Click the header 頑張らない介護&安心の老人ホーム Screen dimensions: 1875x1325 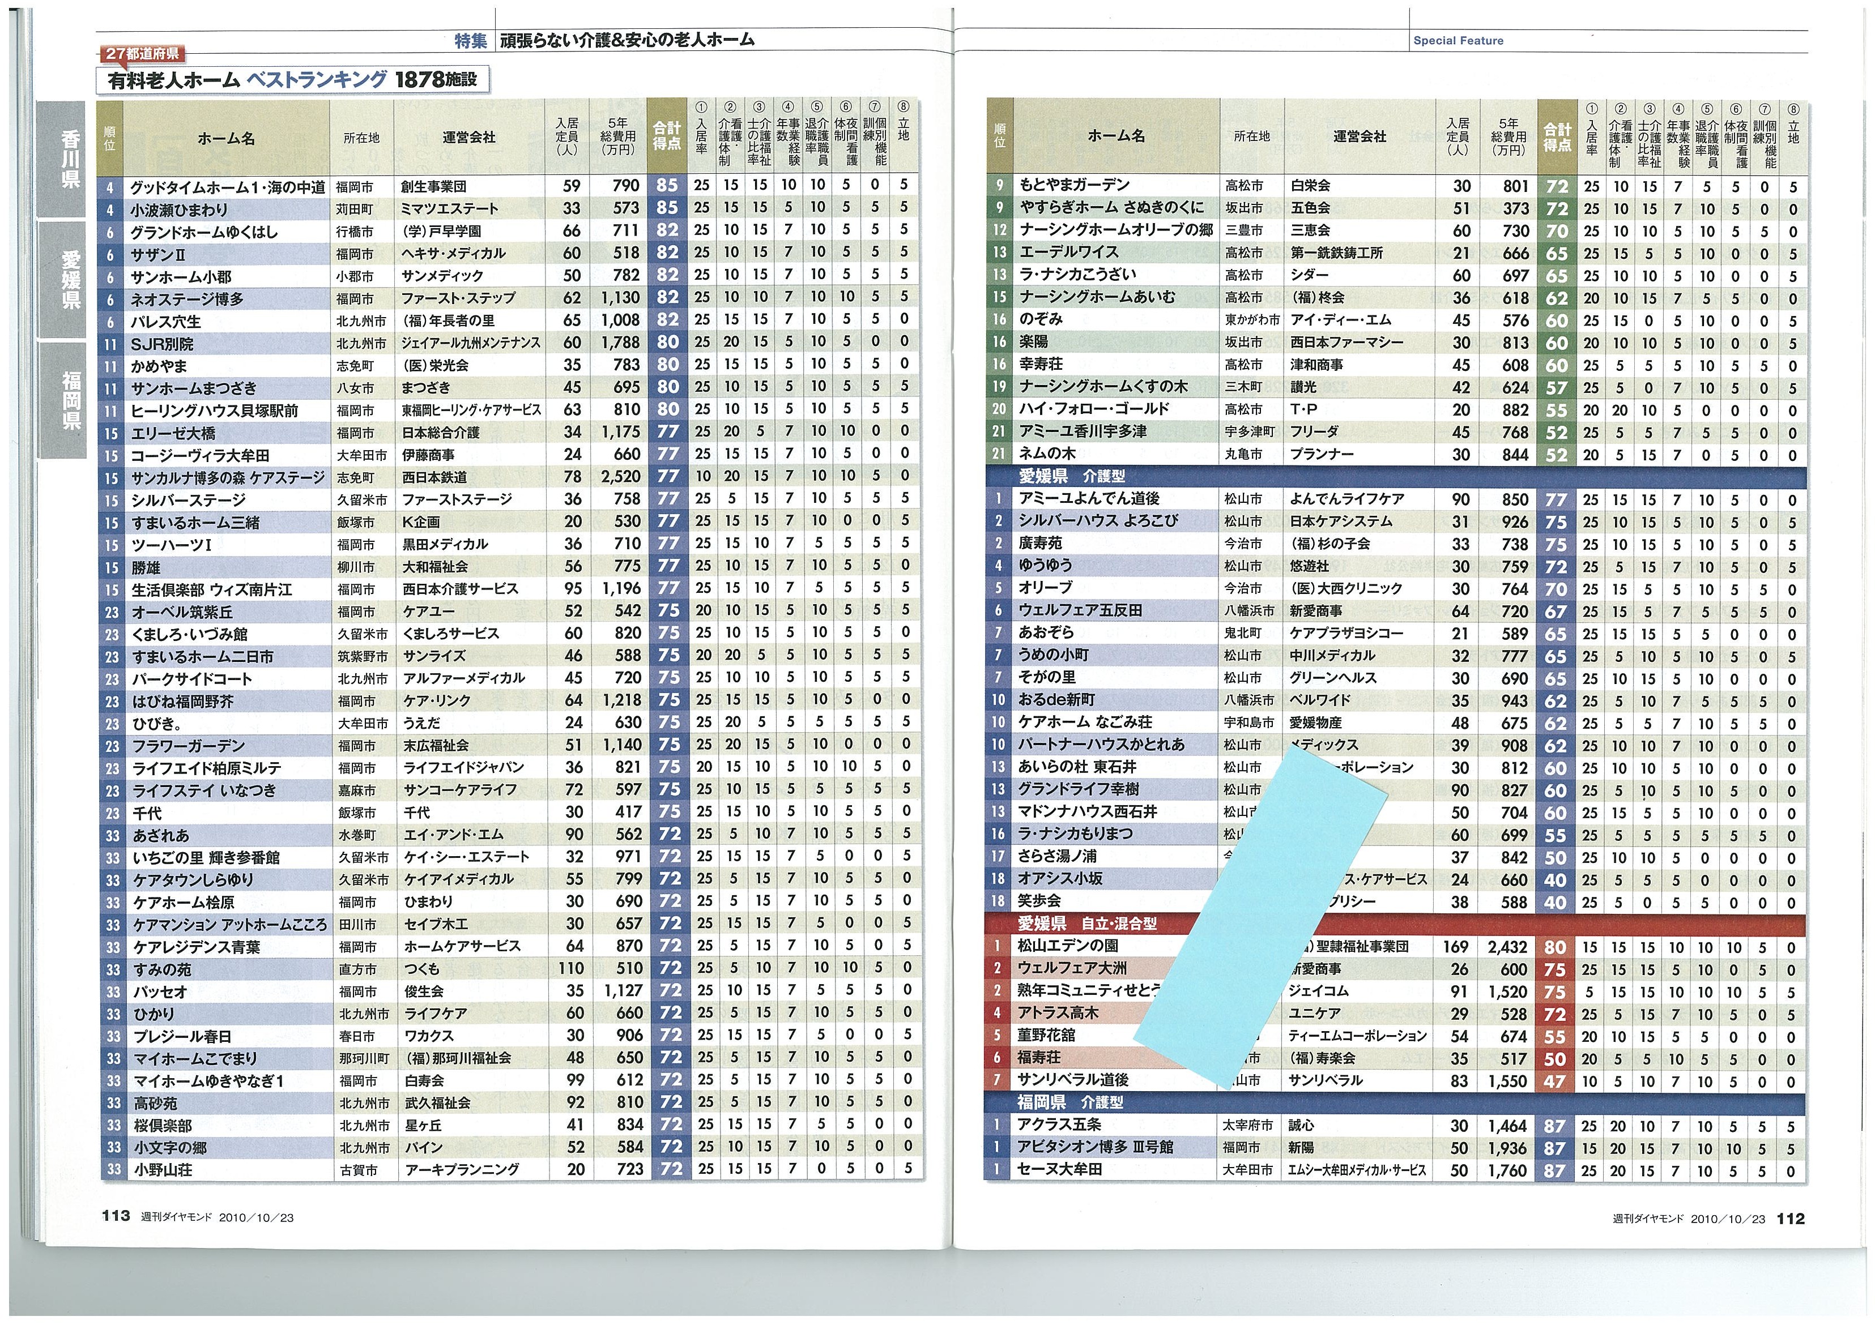(627, 40)
